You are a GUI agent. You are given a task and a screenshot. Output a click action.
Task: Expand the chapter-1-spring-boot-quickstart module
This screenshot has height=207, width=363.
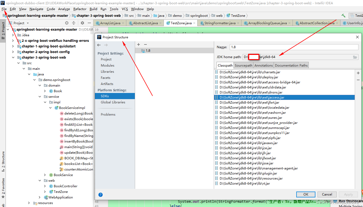coord(13,46)
